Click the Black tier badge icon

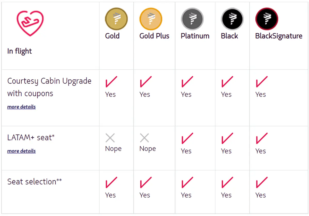tap(233, 19)
